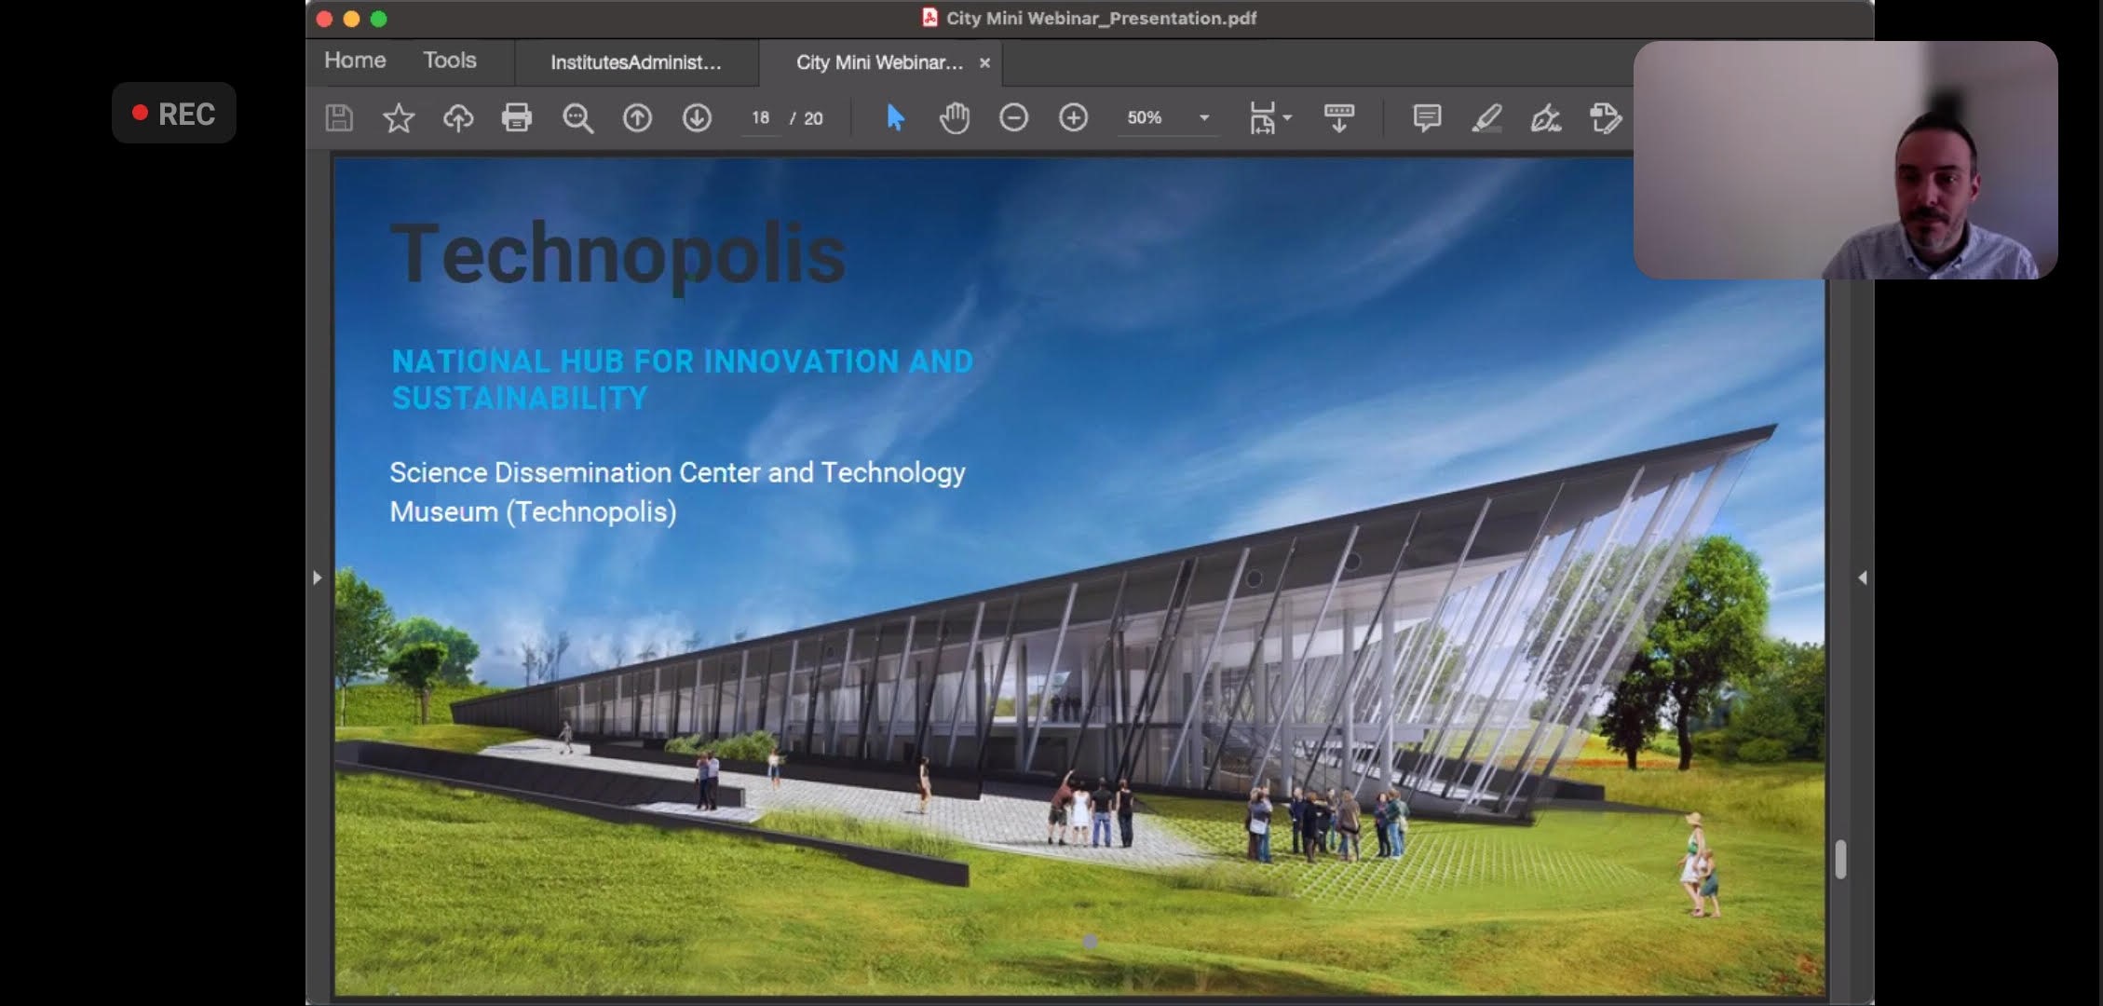Screen dimensions: 2103x1006
Task: Expand the left navigation pane arrow
Action: point(318,578)
